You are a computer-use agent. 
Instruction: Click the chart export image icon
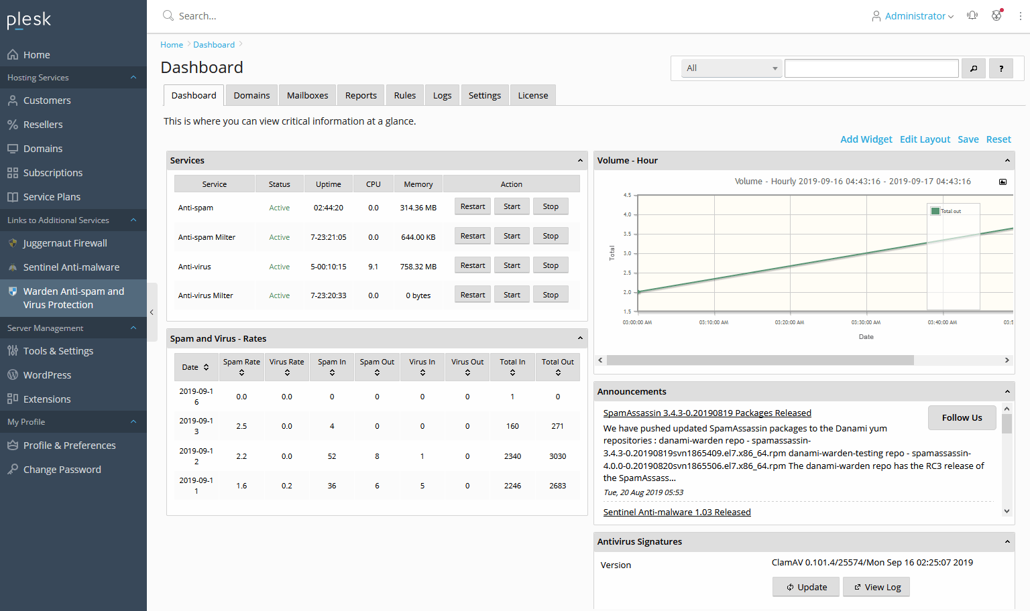point(1003,182)
